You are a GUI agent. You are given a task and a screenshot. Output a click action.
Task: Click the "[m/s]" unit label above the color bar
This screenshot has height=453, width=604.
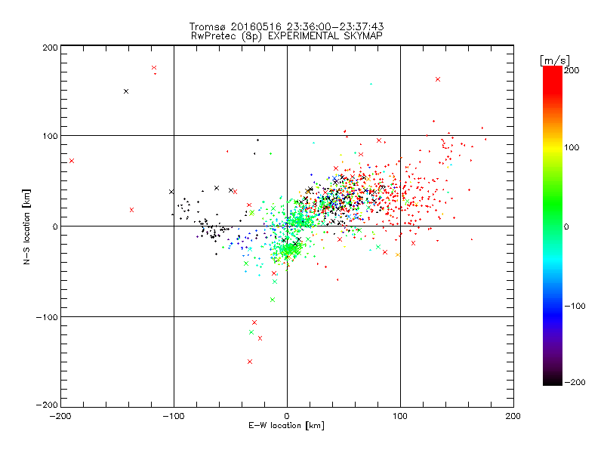pos(555,60)
